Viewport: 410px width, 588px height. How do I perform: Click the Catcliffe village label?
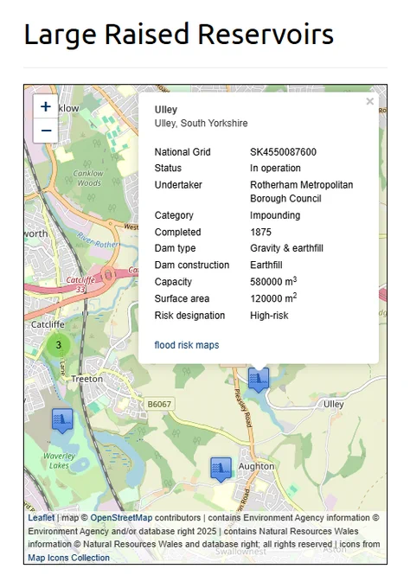(48, 324)
